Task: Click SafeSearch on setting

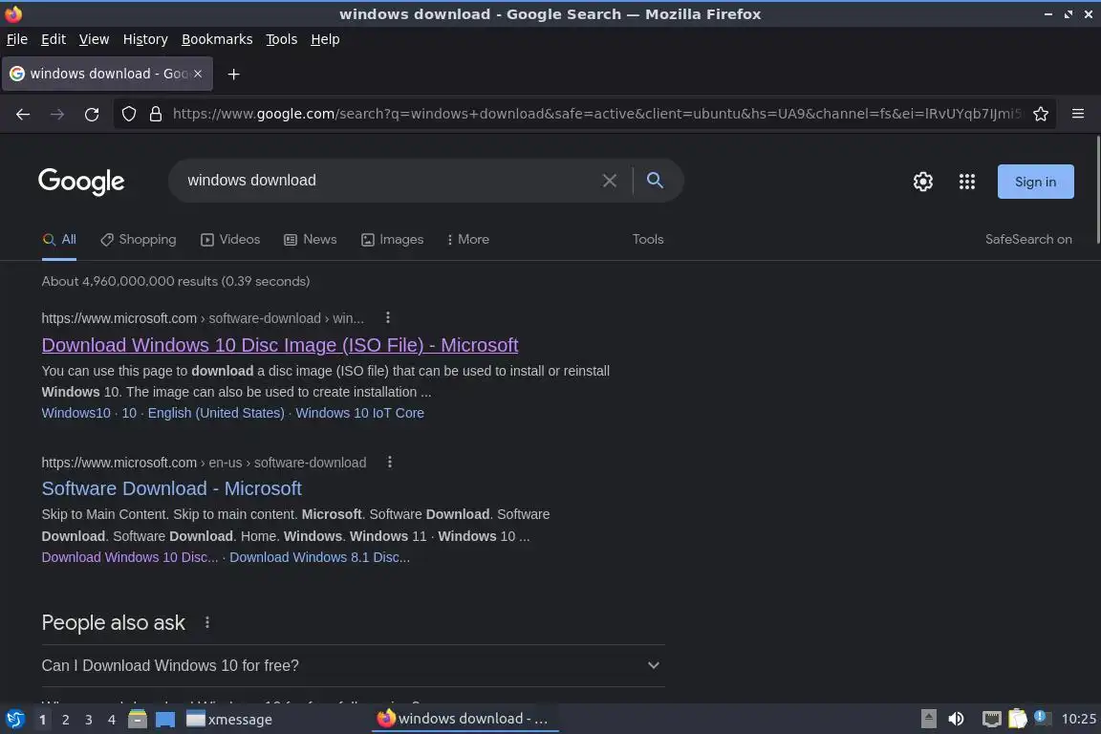Action: (1028, 240)
